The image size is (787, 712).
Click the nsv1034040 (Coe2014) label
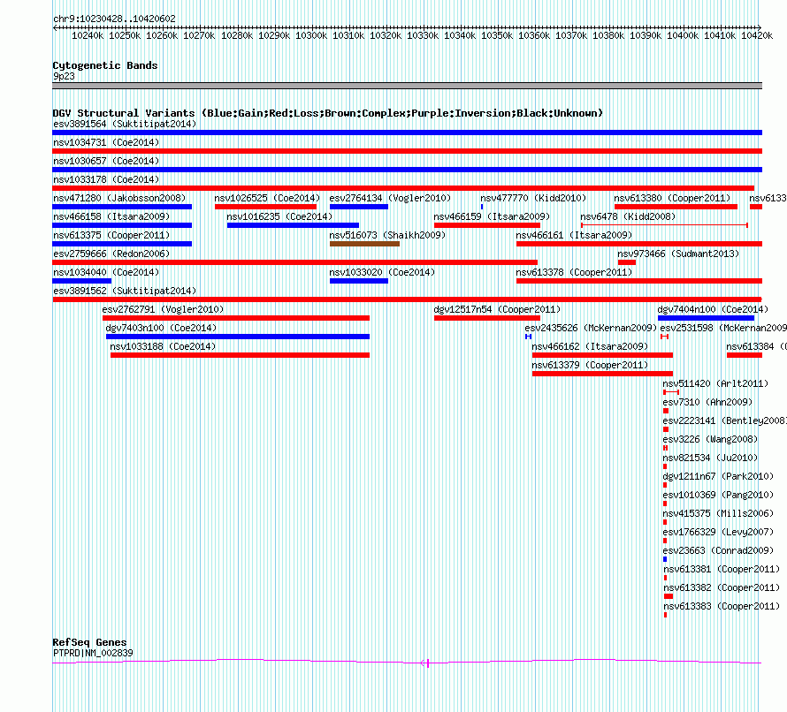pos(106,272)
